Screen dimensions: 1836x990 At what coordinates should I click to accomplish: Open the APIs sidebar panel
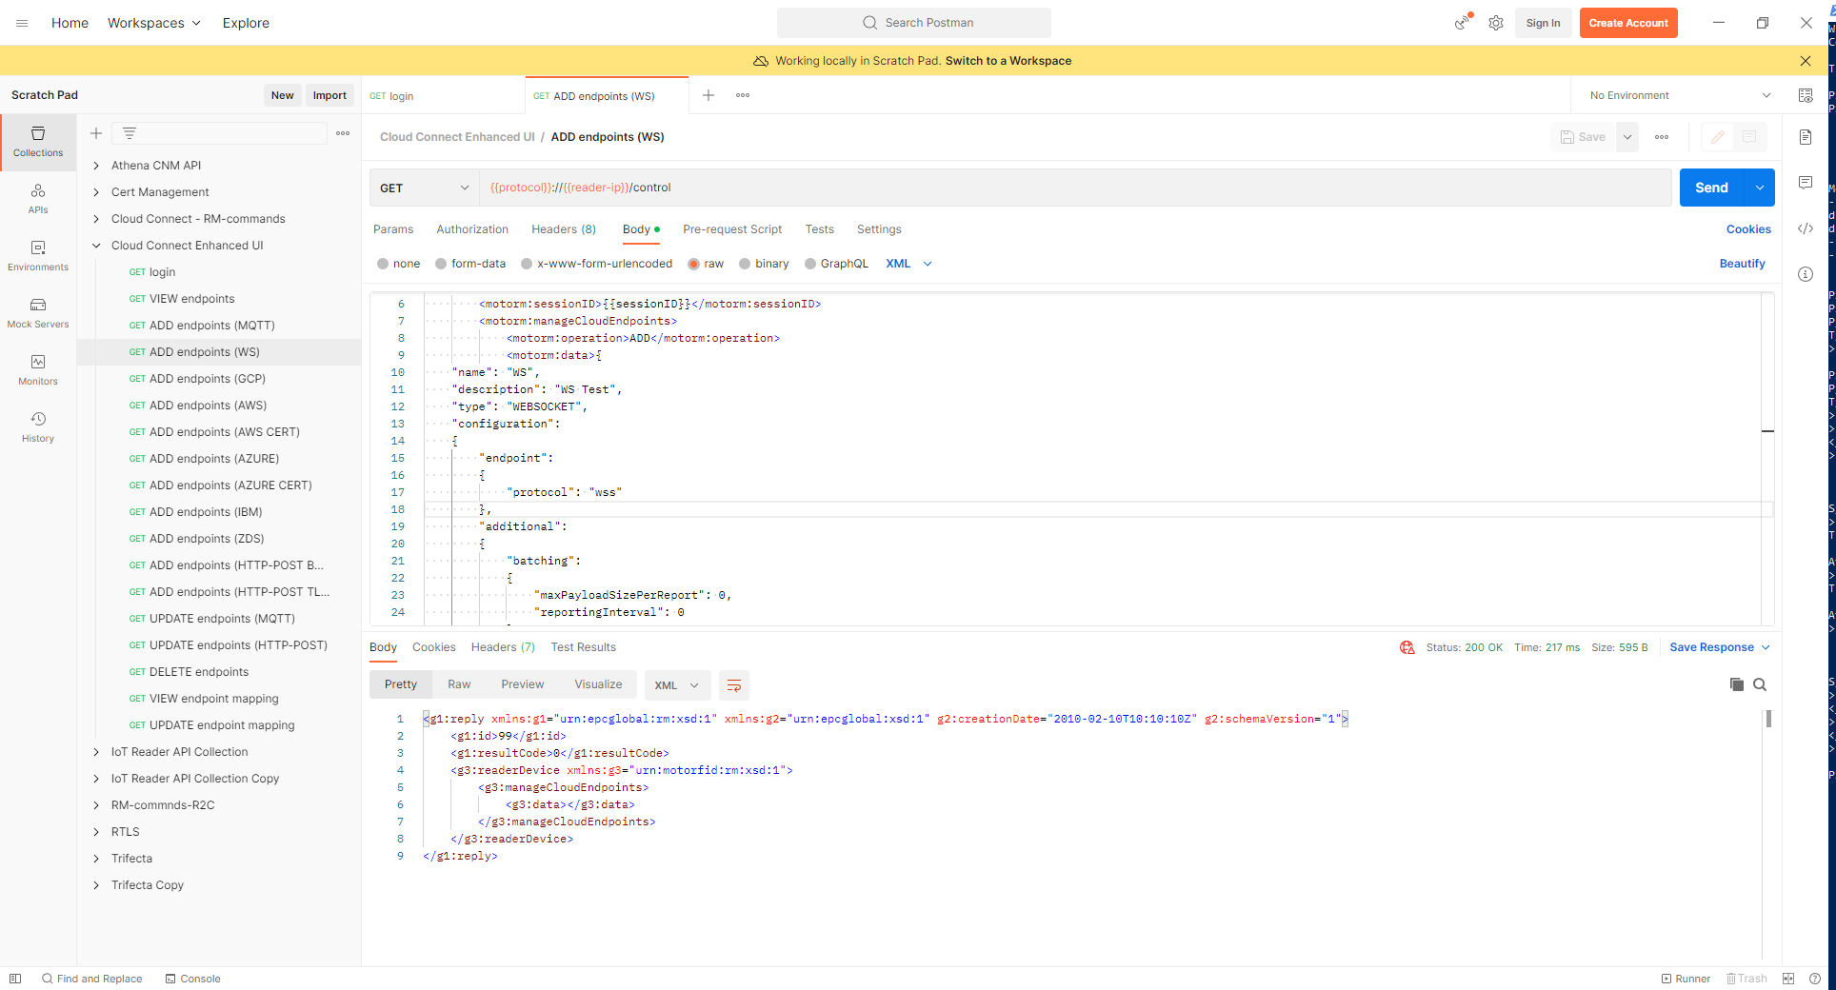click(38, 199)
